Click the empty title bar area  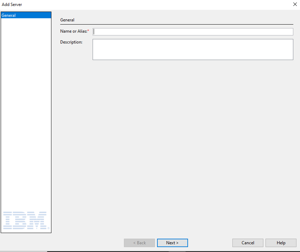tap(141, 5)
